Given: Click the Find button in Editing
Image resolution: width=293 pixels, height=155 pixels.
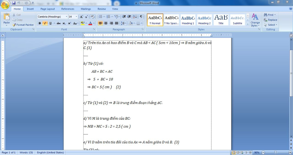Looking at the screenshot, I should [270, 15].
